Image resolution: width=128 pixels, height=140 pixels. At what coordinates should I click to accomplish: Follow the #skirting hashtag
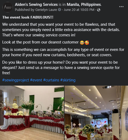pos(68,80)
